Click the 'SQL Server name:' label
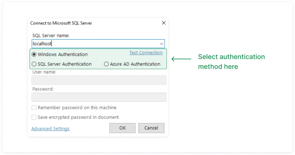This screenshot has width=295, height=155. 51,36
